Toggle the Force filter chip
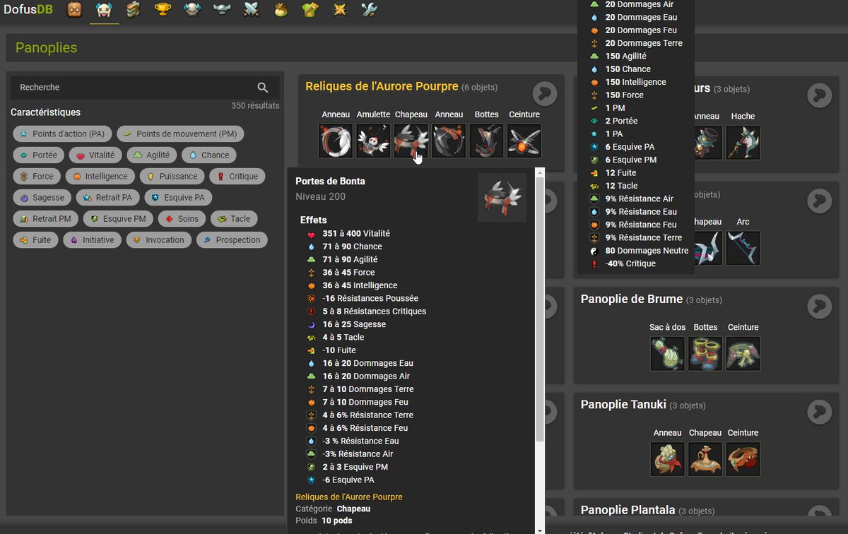Image resolution: width=848 pixels, height=534 pixels. point(37,177)
